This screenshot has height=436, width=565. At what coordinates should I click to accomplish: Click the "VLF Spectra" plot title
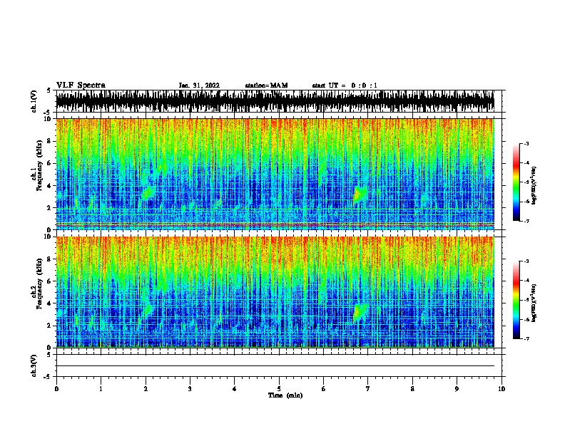(x=81, y=85)
